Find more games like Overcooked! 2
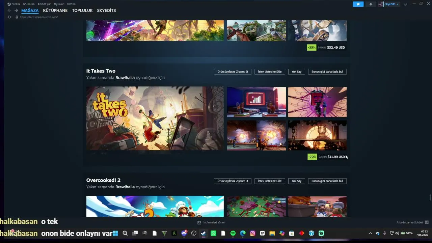 pyautogui.click(x=327, y=181)
